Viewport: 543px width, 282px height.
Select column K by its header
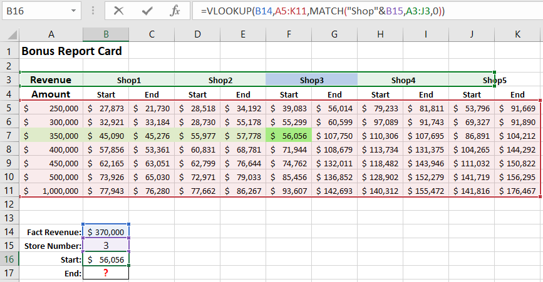click(x=517, y=36)
